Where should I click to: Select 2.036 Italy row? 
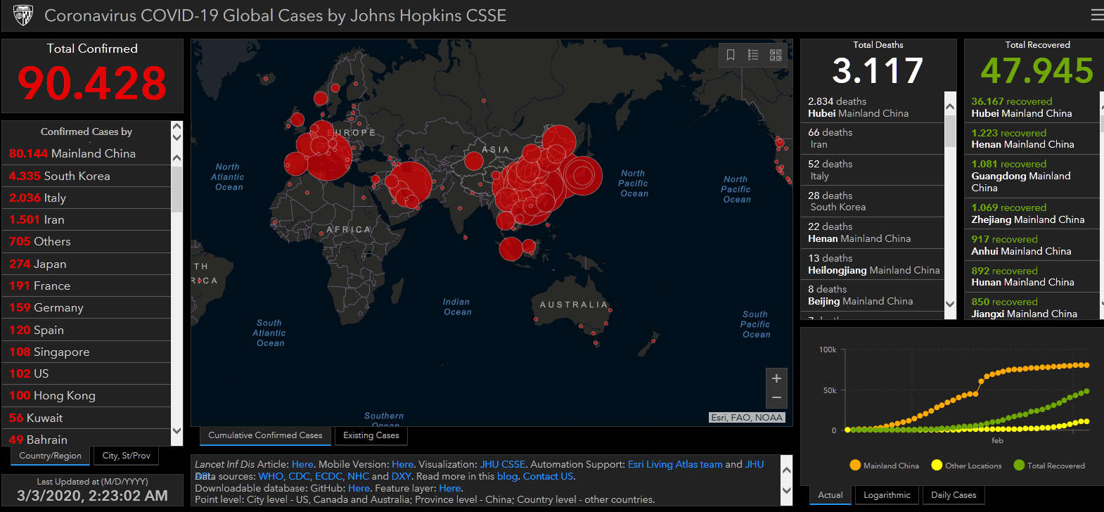(x=86, y=198)
